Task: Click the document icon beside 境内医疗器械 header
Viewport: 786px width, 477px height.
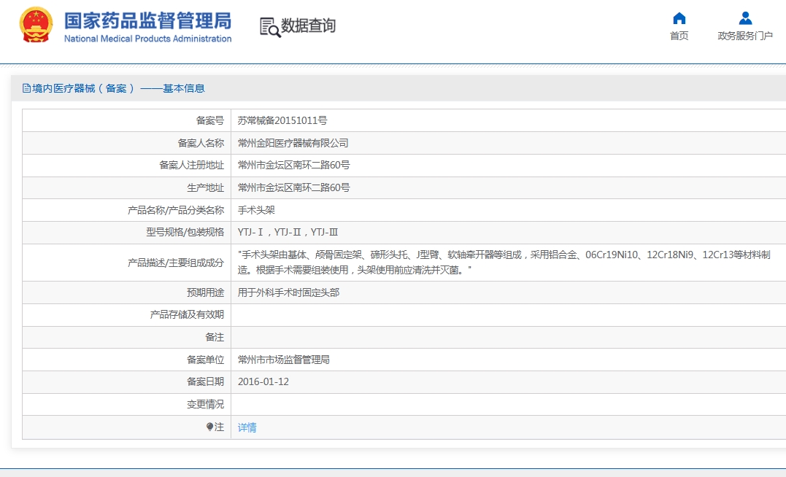Action: coord(26,88)
